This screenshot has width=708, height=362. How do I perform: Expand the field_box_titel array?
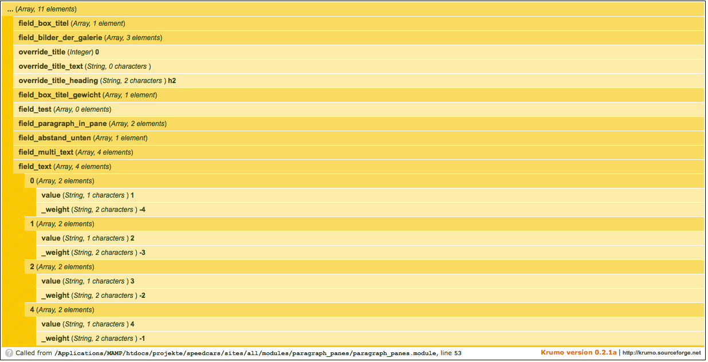pos(359,23)
